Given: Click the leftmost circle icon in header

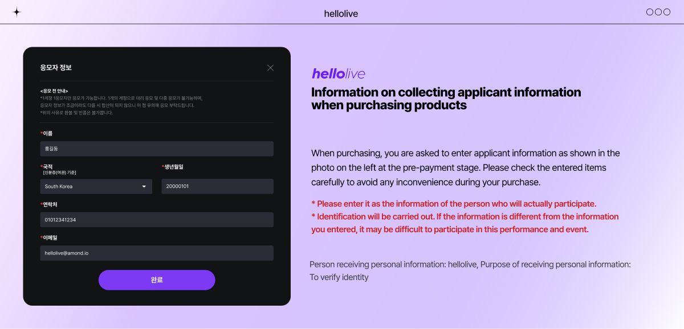Looking at the screenshot, I should pos(650,12).
